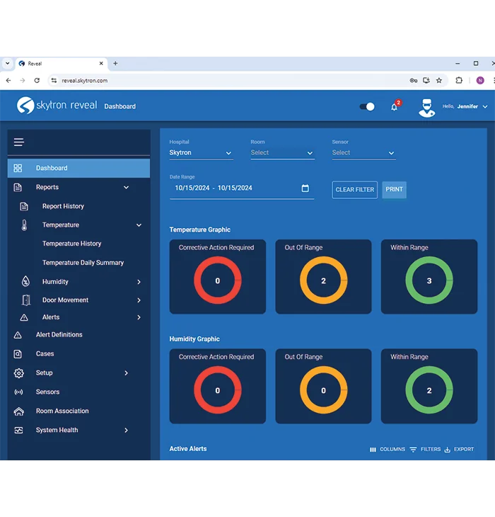This screenshot has width=495, height=517.
Task: Collapse the Reports section in sidebar
Action: (x=126, y=188)
